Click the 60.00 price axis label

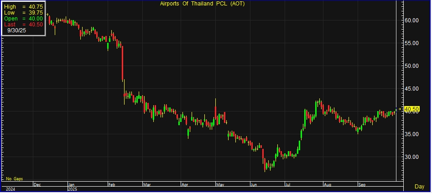[x=411, y=20]
